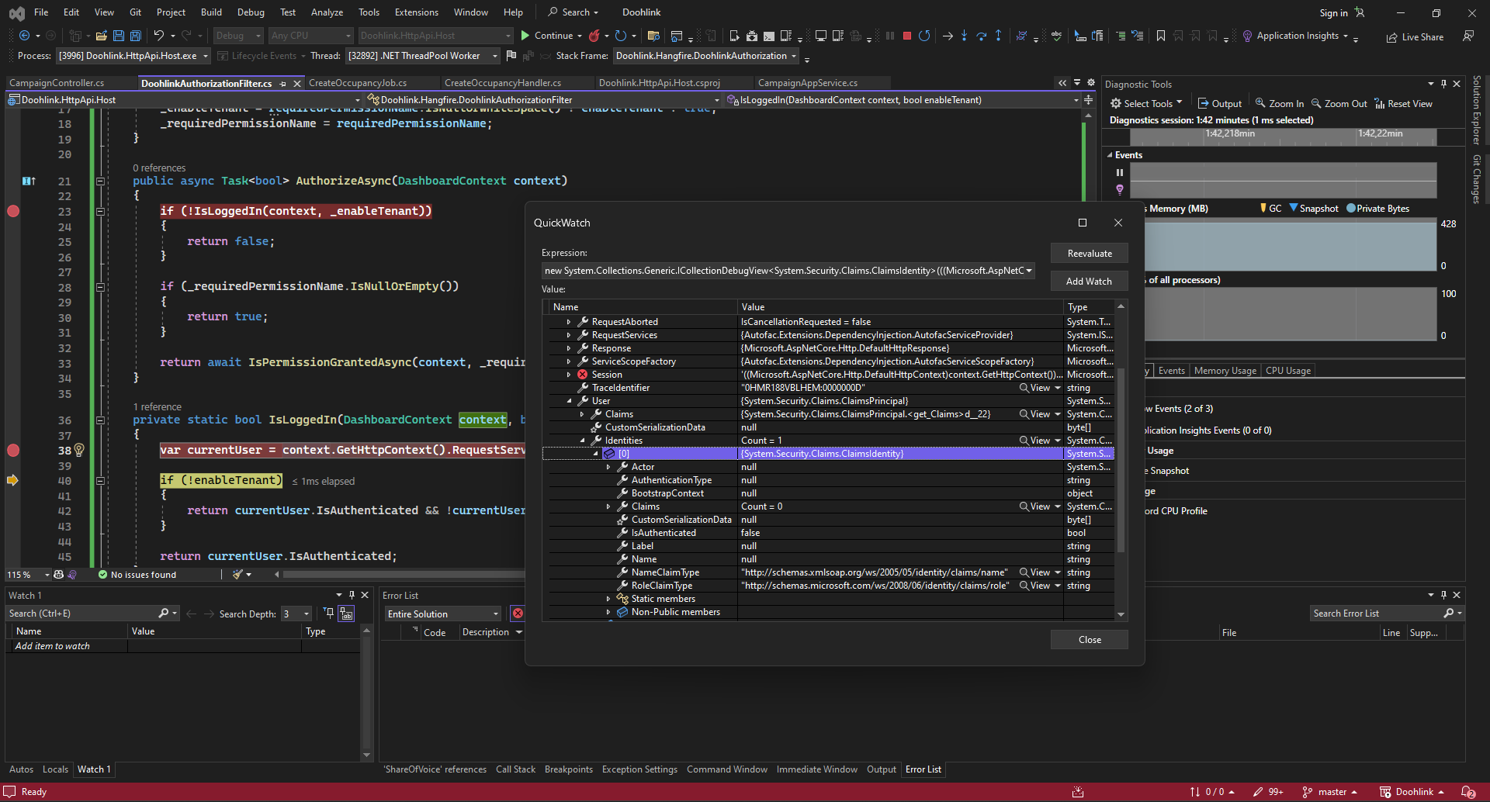Click the Step Over debug icon

981,36
